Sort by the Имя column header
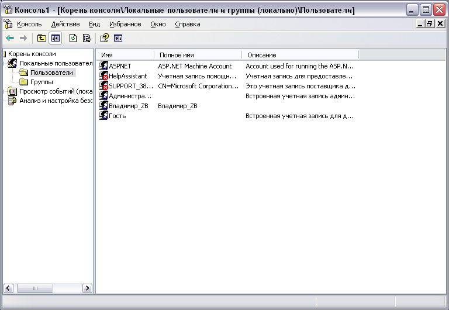The height and width of the screenshot is (310, 449). tap(125, 55)
